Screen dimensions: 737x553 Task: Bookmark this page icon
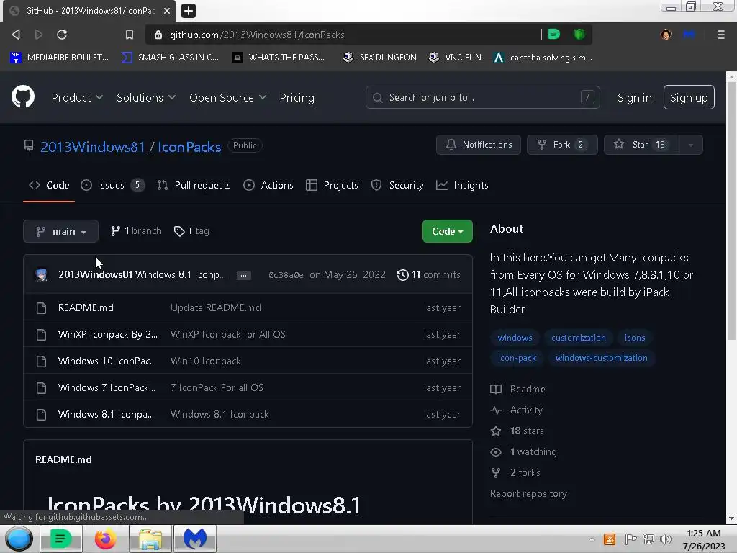tap(130, 35)
